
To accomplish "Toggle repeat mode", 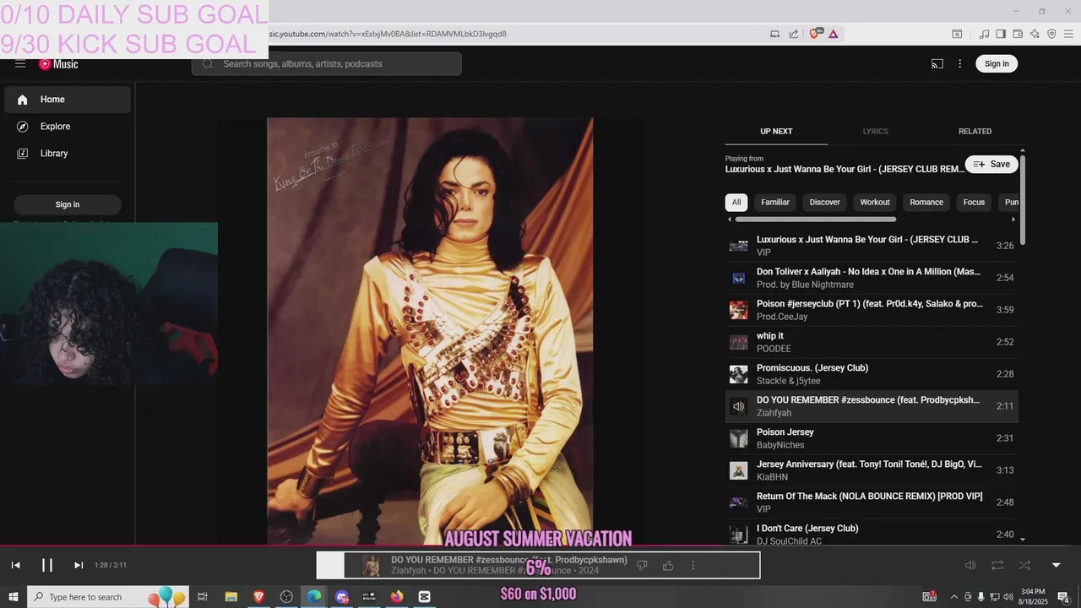I will tap(997, 565).
